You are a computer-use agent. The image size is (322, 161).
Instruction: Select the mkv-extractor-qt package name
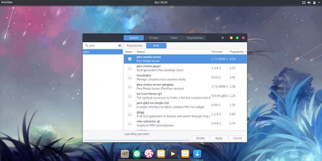tap(148, 121)
